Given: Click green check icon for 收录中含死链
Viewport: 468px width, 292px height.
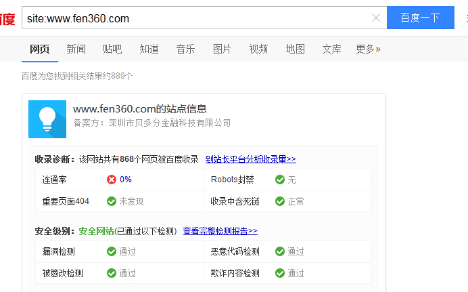Looking at the screenshot, I should [x=279, y=201].
